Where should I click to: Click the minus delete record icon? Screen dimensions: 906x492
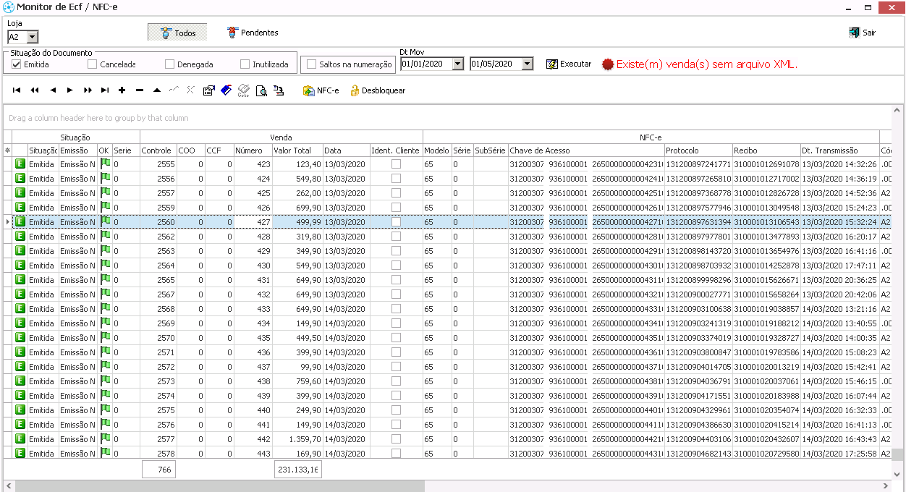pyautogui.click(x=140, y=90)
